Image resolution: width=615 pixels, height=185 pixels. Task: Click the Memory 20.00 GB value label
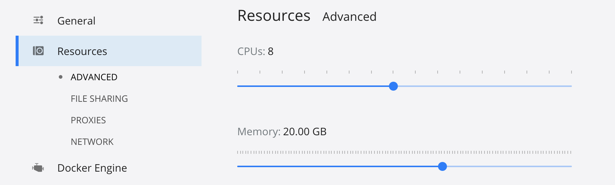click(x=305, y=132)
